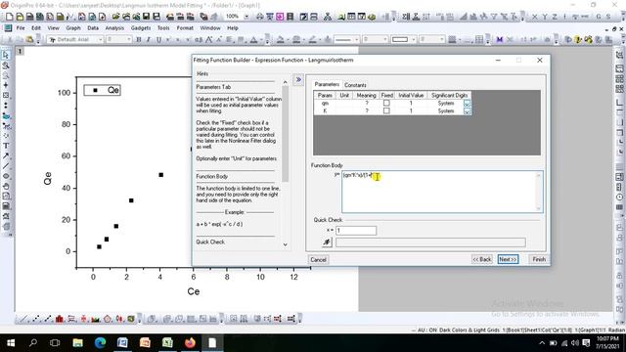Pick the Screen Reader crosshair tool

[6, 85]
